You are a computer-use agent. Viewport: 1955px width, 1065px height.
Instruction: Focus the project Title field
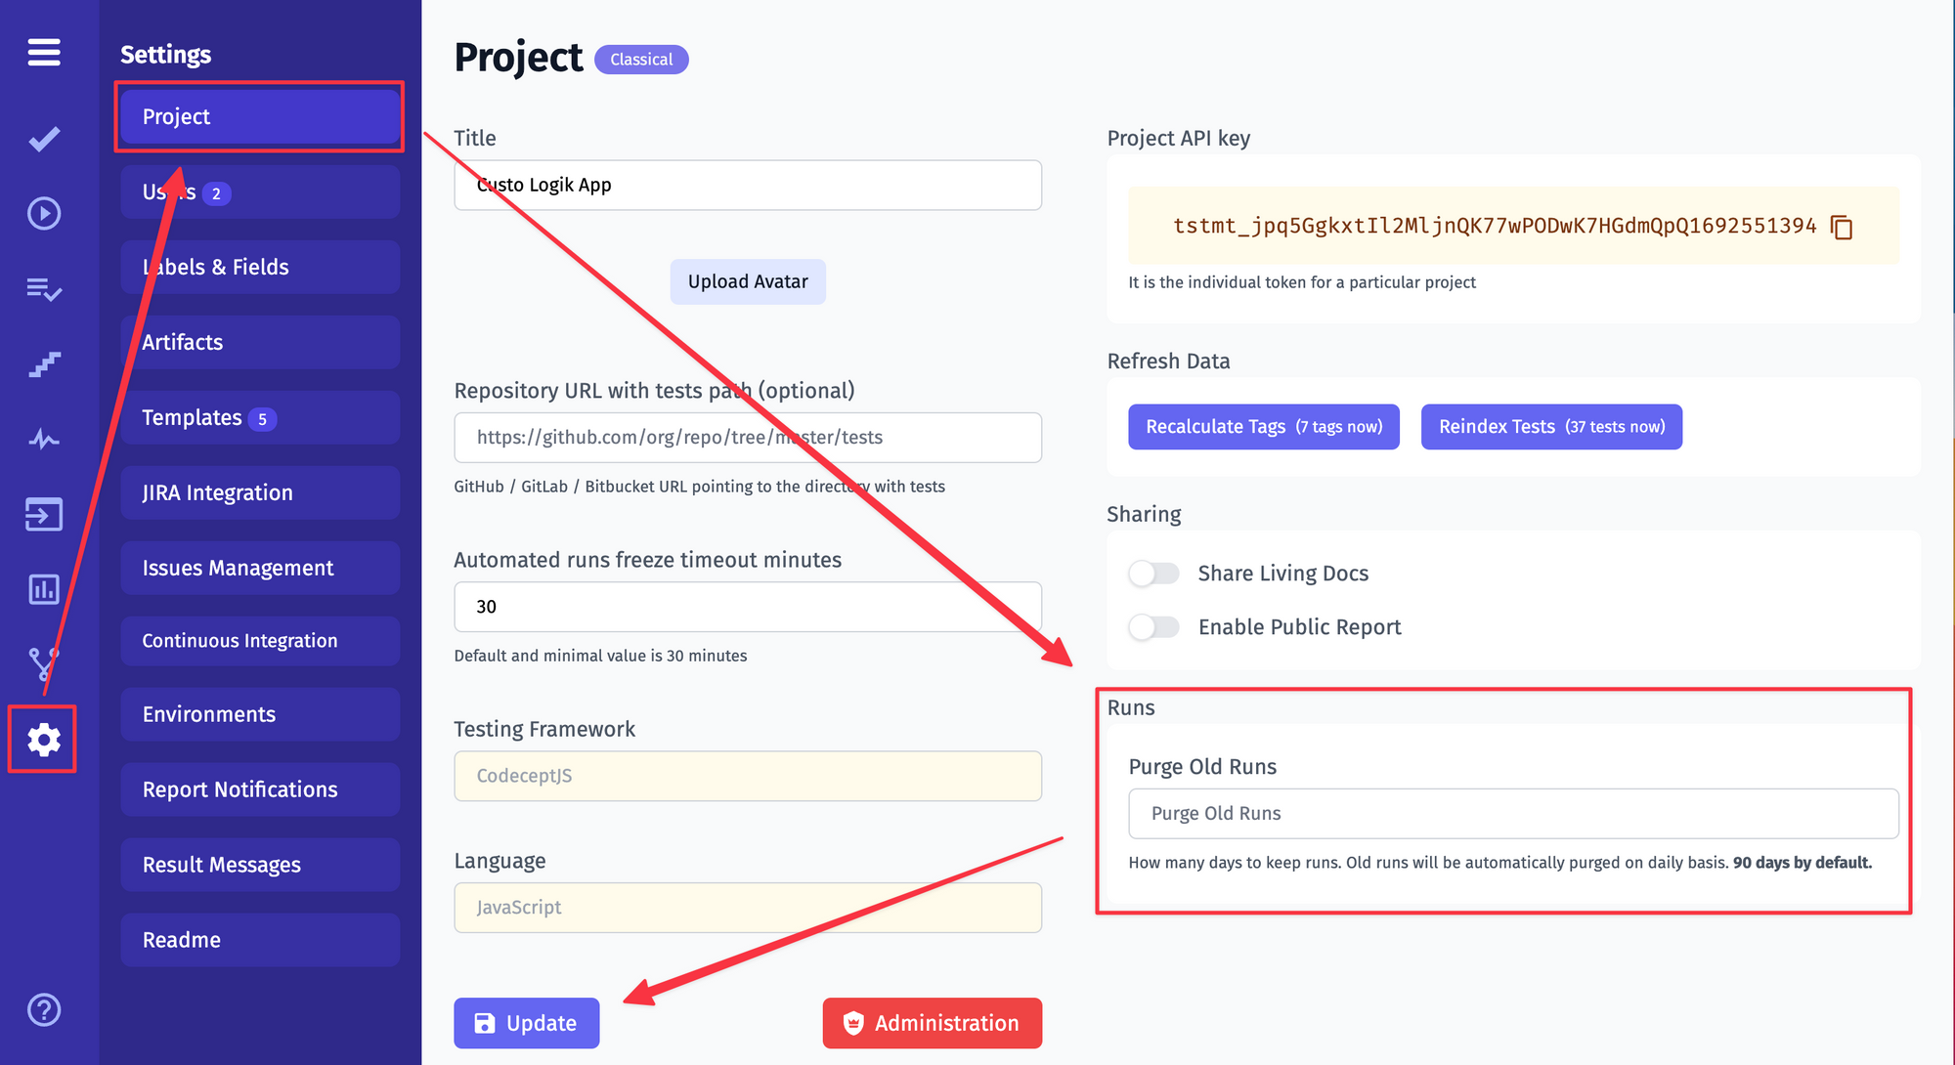748,185
